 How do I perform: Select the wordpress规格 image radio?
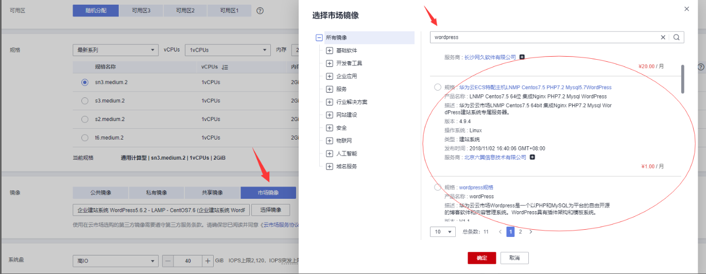tap(438, 187)
